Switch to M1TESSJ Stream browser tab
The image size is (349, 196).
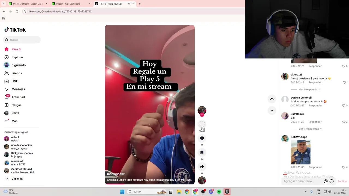pyautogui.click(x=27, y=4)
